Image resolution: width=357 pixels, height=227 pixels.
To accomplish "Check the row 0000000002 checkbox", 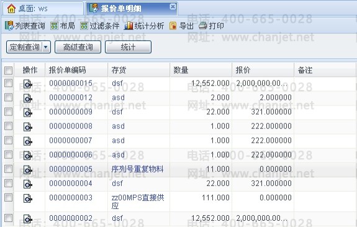I will [x=9, y=218].
